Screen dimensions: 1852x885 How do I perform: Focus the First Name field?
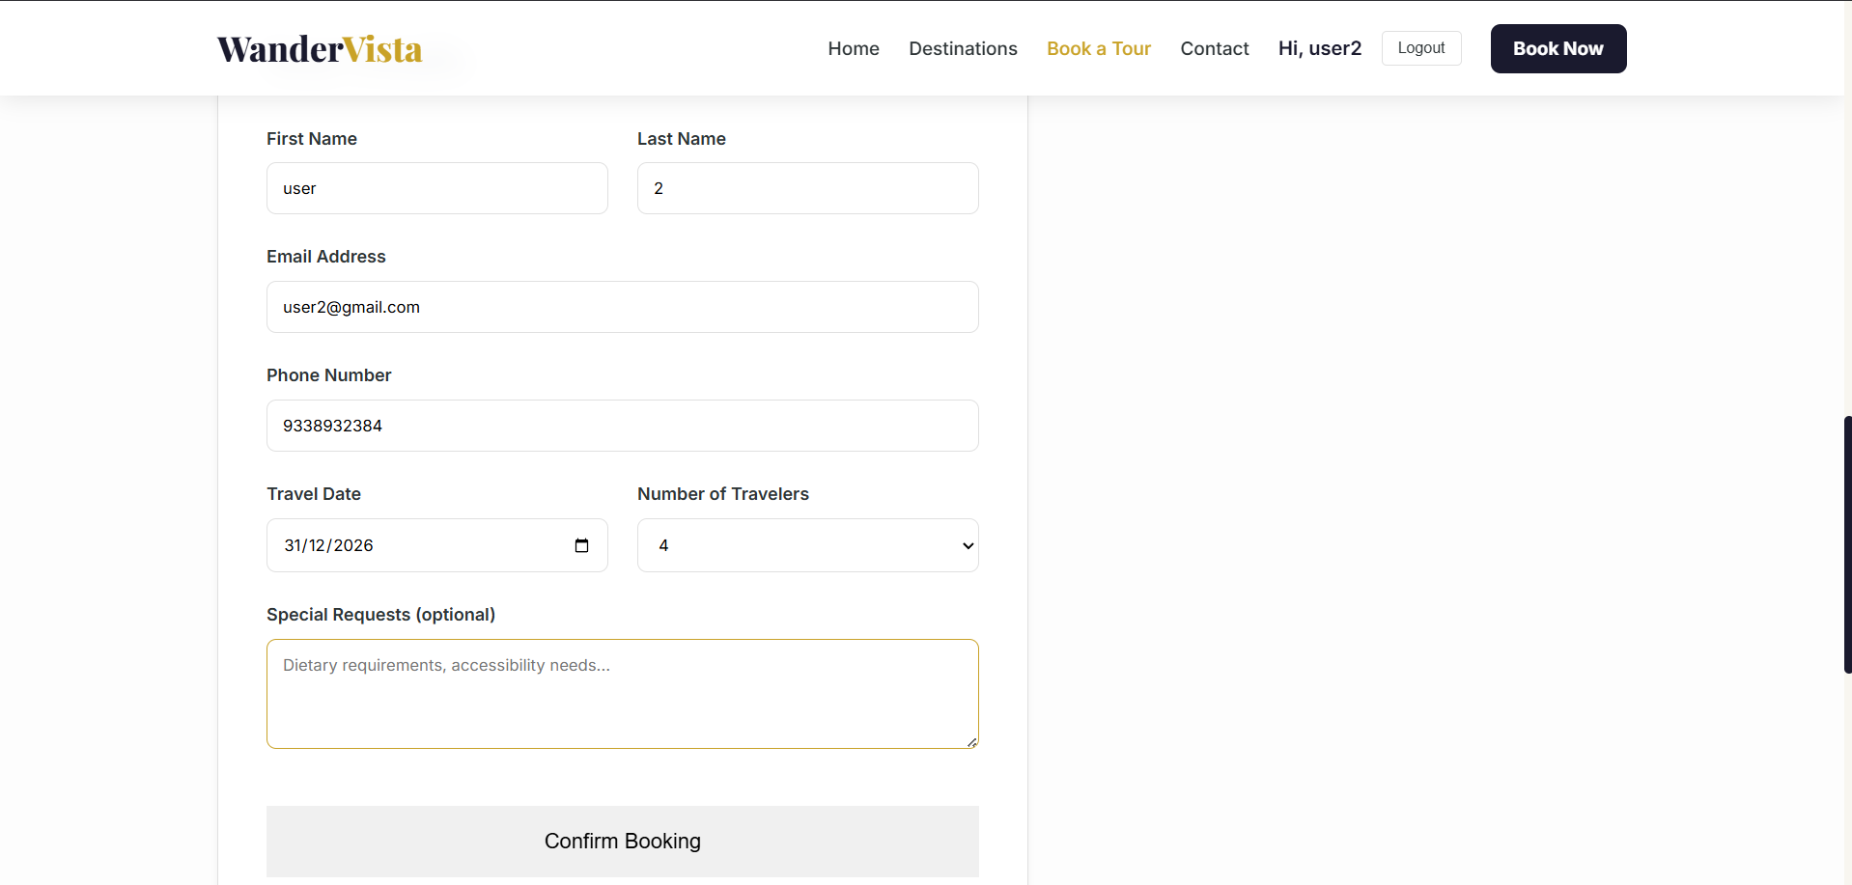(437, 188)
